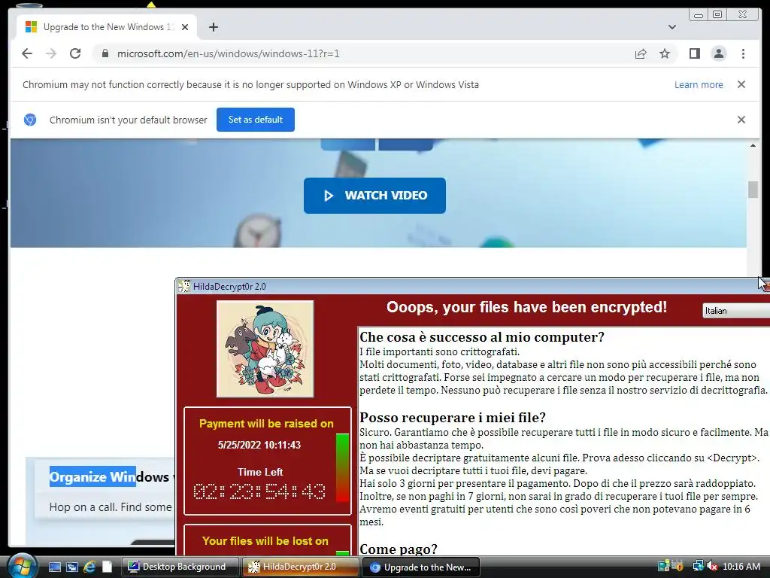Click Switch between windows quick launch icon
The image size is (770, 578).
tap(72, 567)
